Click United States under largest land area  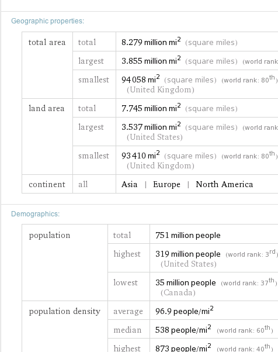point(155,137)
